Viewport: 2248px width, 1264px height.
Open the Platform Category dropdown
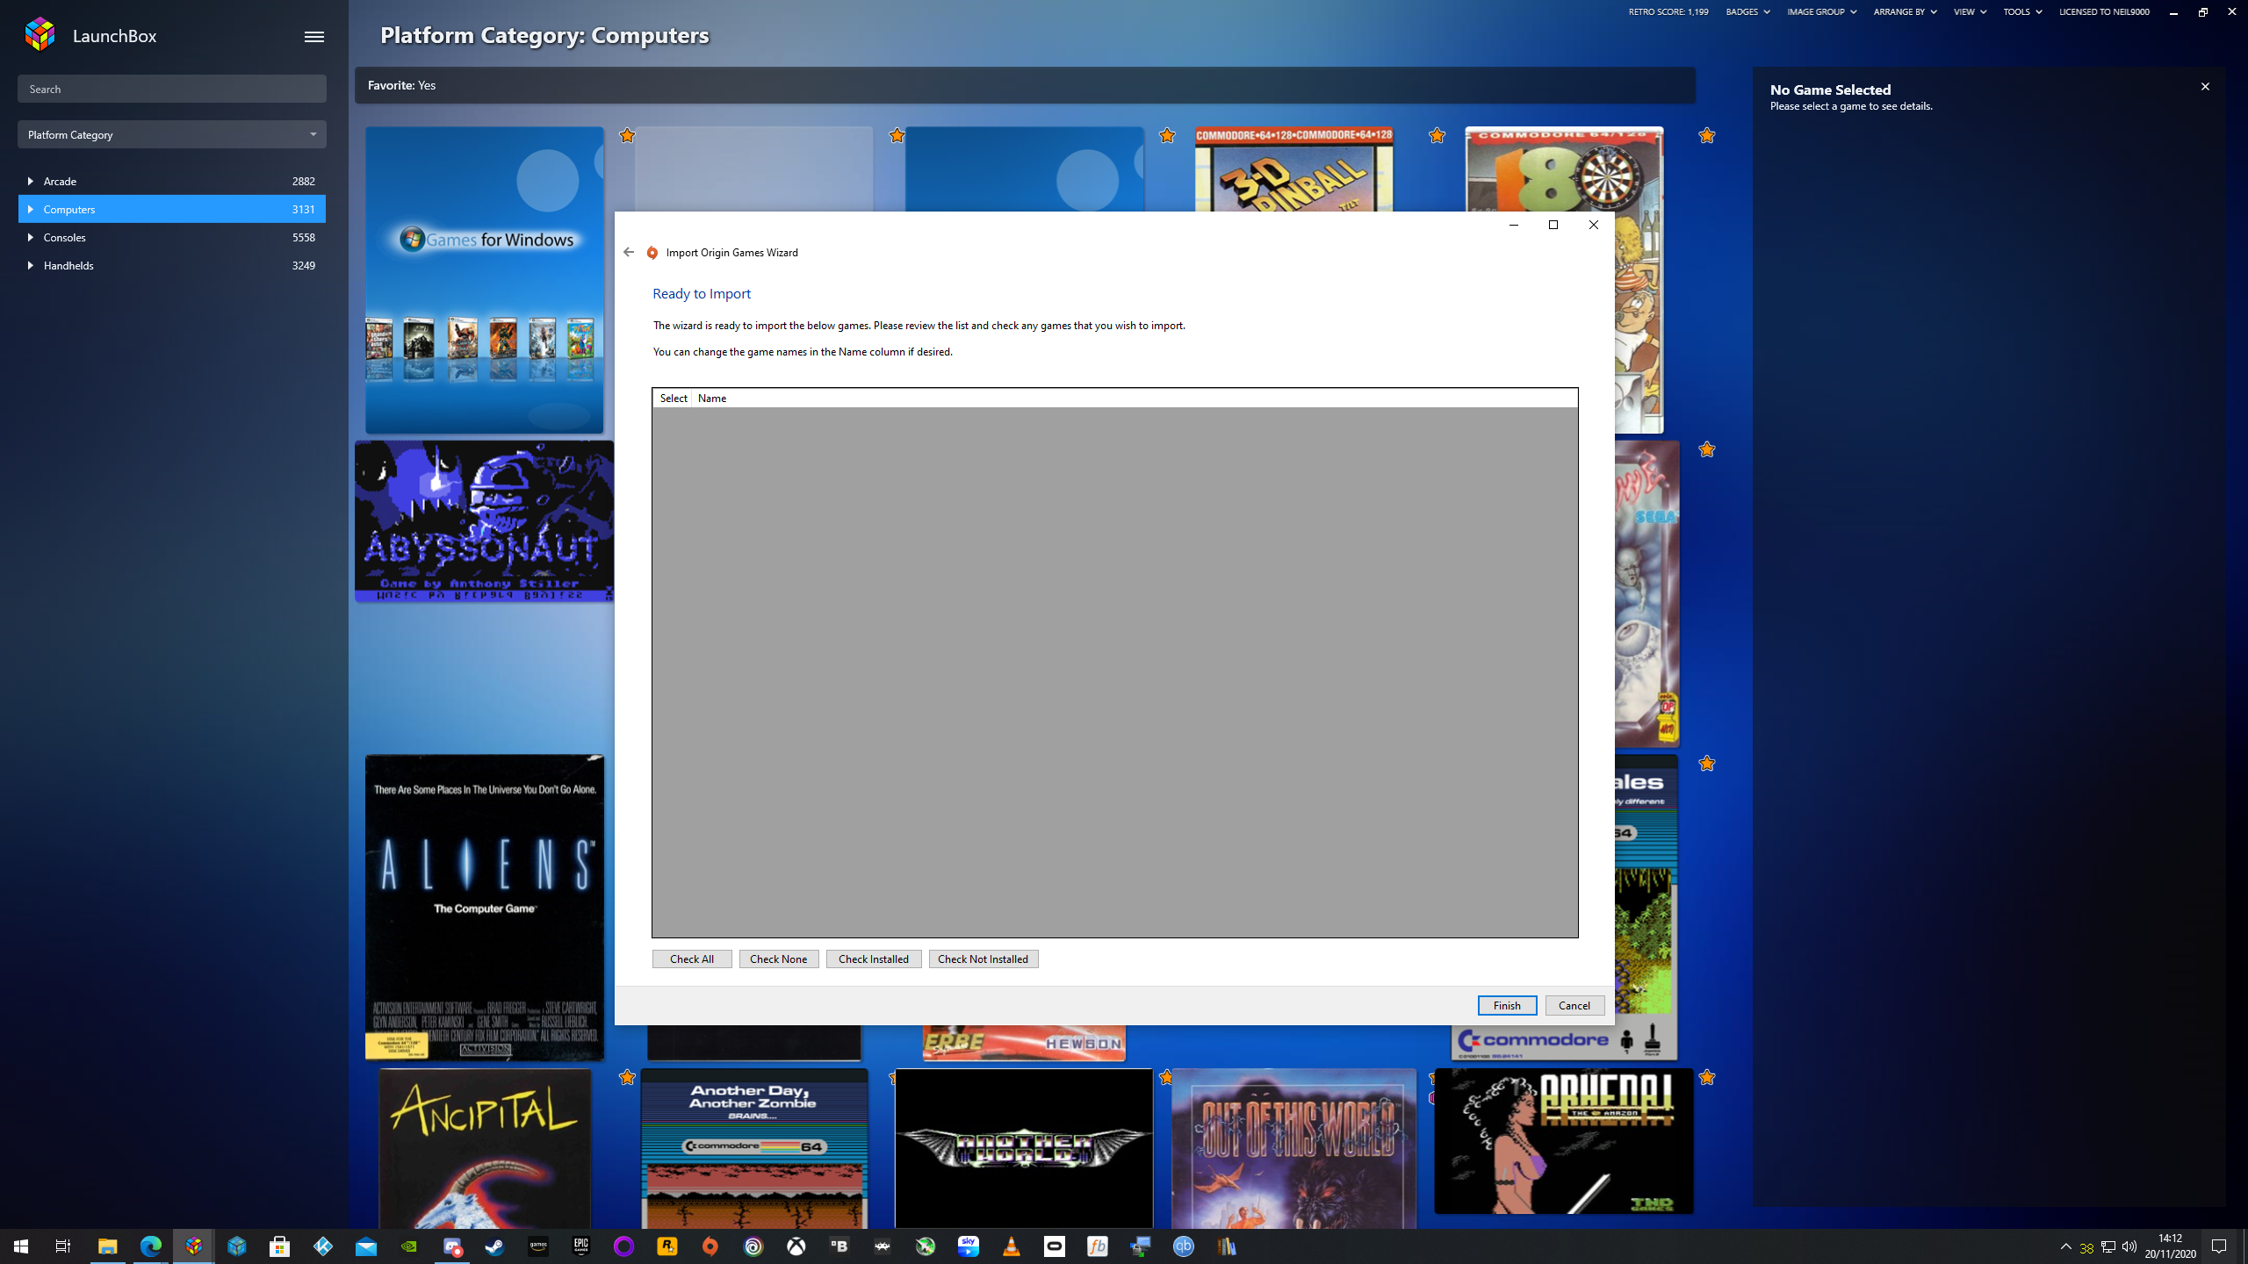[172, 134]
